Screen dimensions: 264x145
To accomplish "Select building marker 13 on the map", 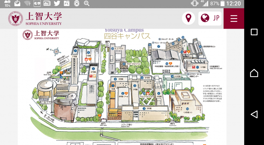I will 187,109.
